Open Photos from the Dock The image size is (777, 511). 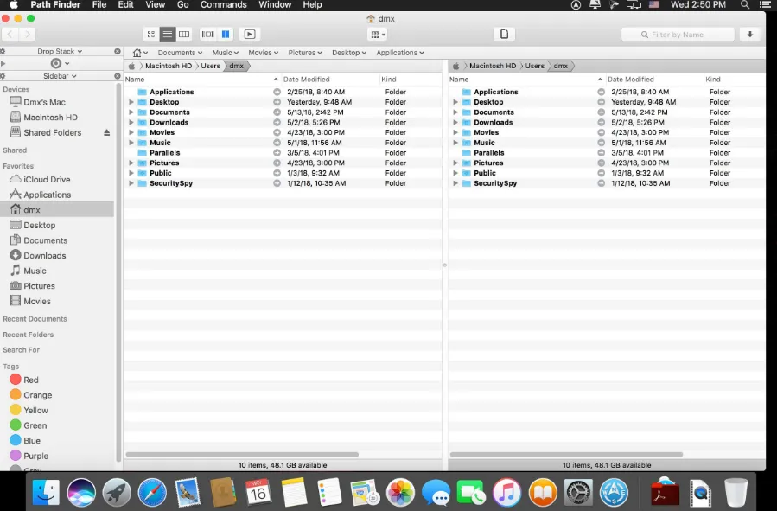(400, 493)
